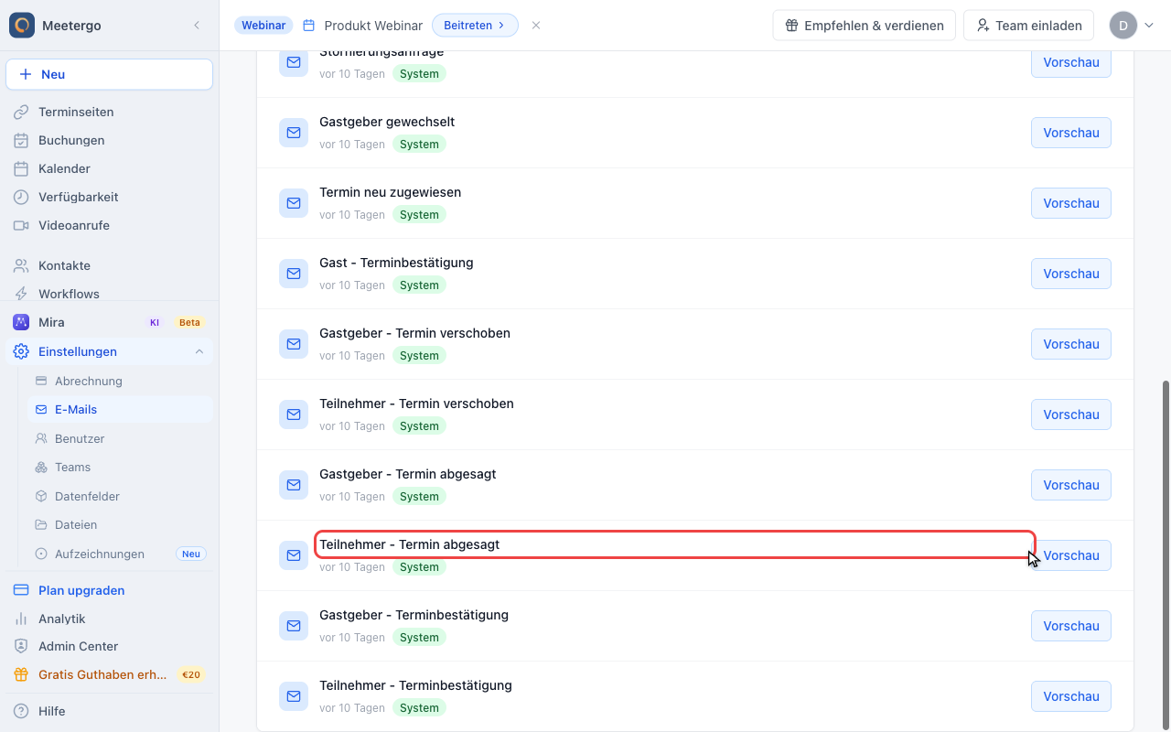This screenshot has width=1171, height=732.
Task: Preview Gastgeber - Termin verschoben email
Action: point(1071,344)
